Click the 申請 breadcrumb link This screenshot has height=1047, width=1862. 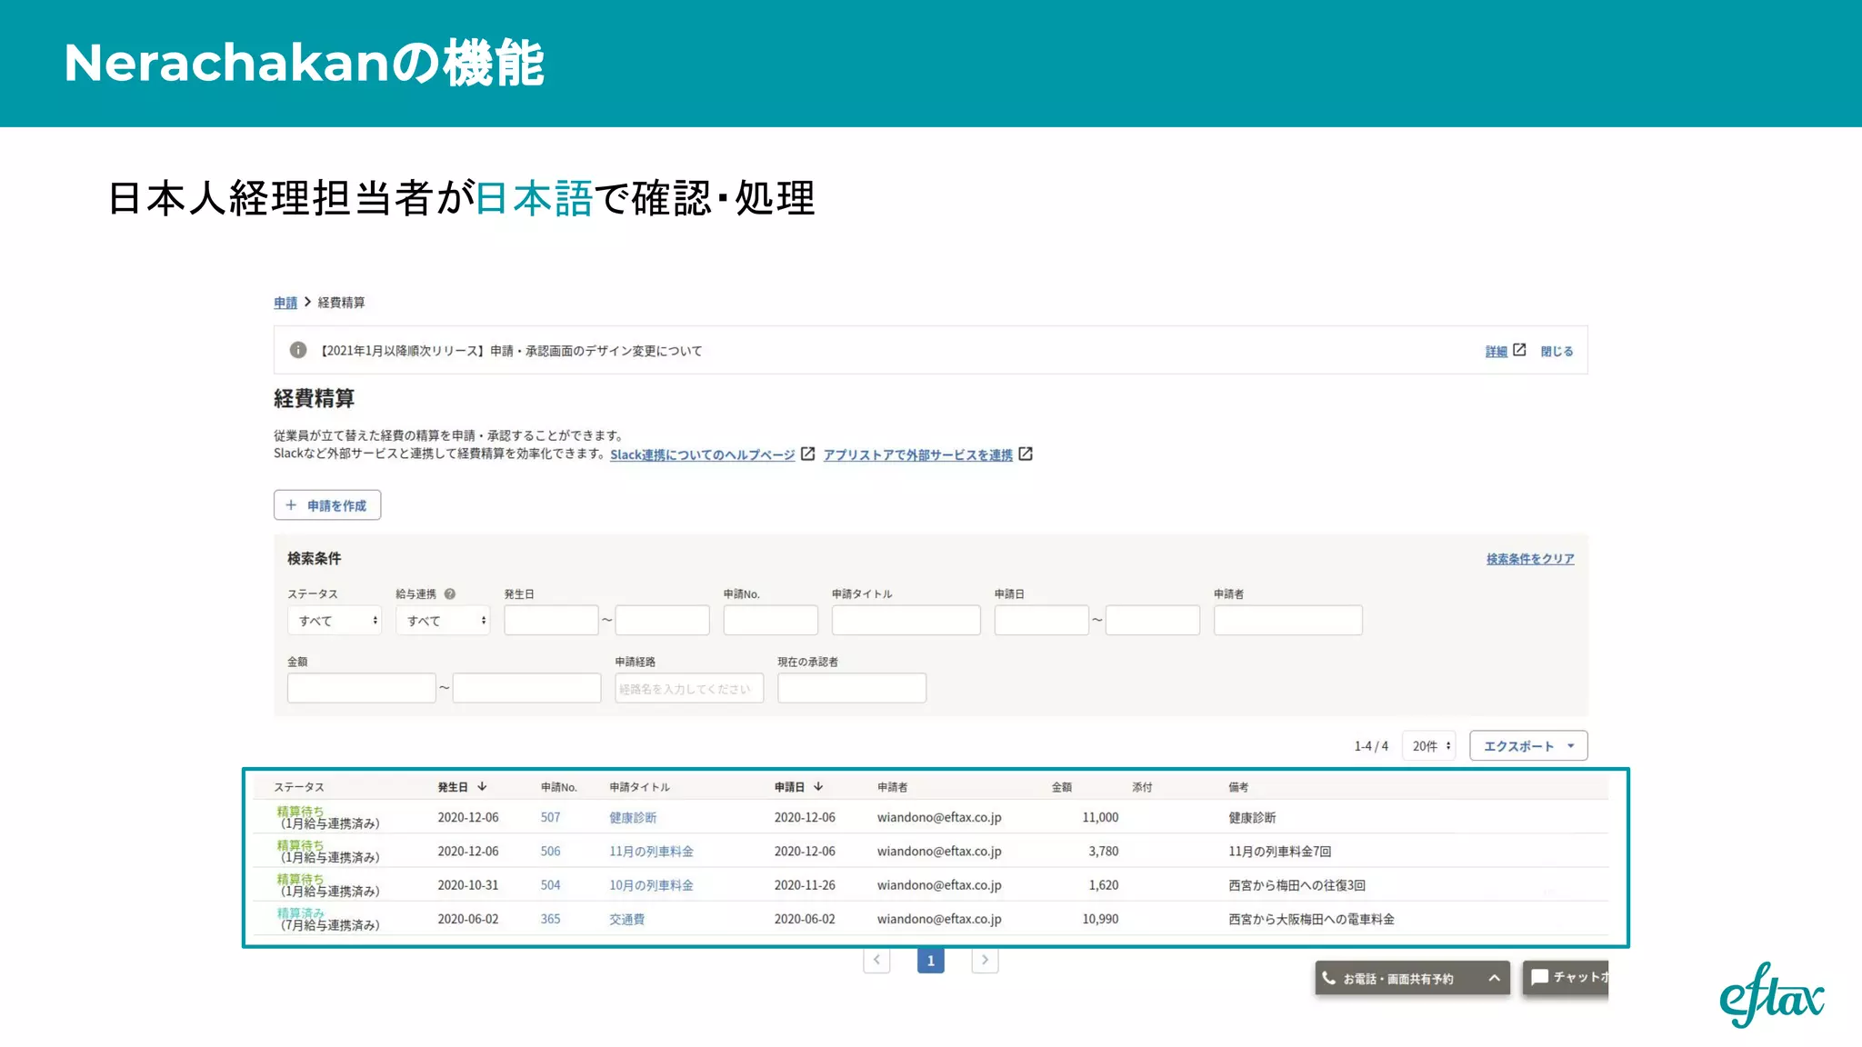point(285,303)
